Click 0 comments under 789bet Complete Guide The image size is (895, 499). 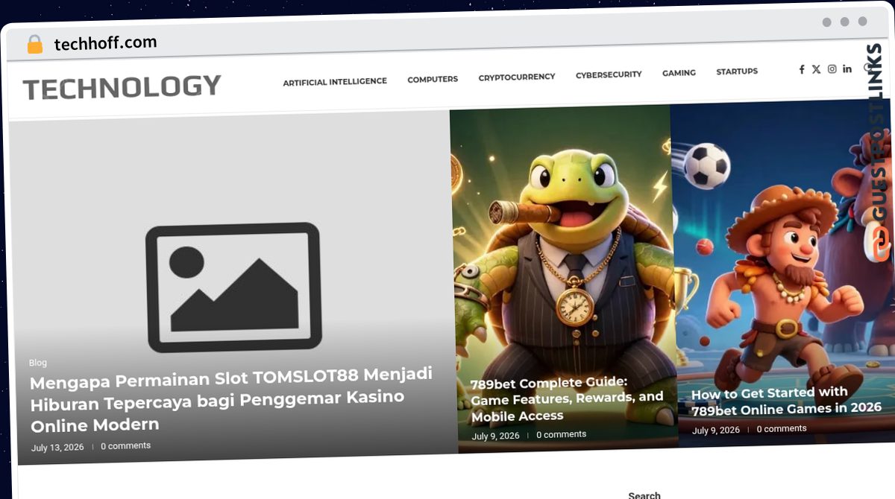561,434
